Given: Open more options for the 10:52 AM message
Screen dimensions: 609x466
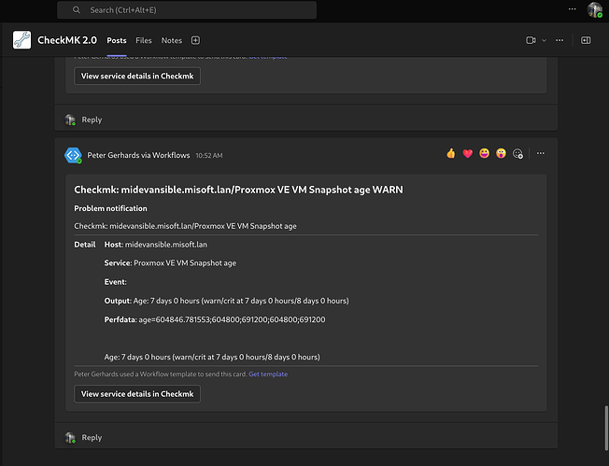Looking at the screenshot, I should 540,154.
